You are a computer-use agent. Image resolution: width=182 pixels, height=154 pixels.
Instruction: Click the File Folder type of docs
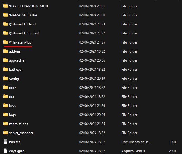coord(129,88)
